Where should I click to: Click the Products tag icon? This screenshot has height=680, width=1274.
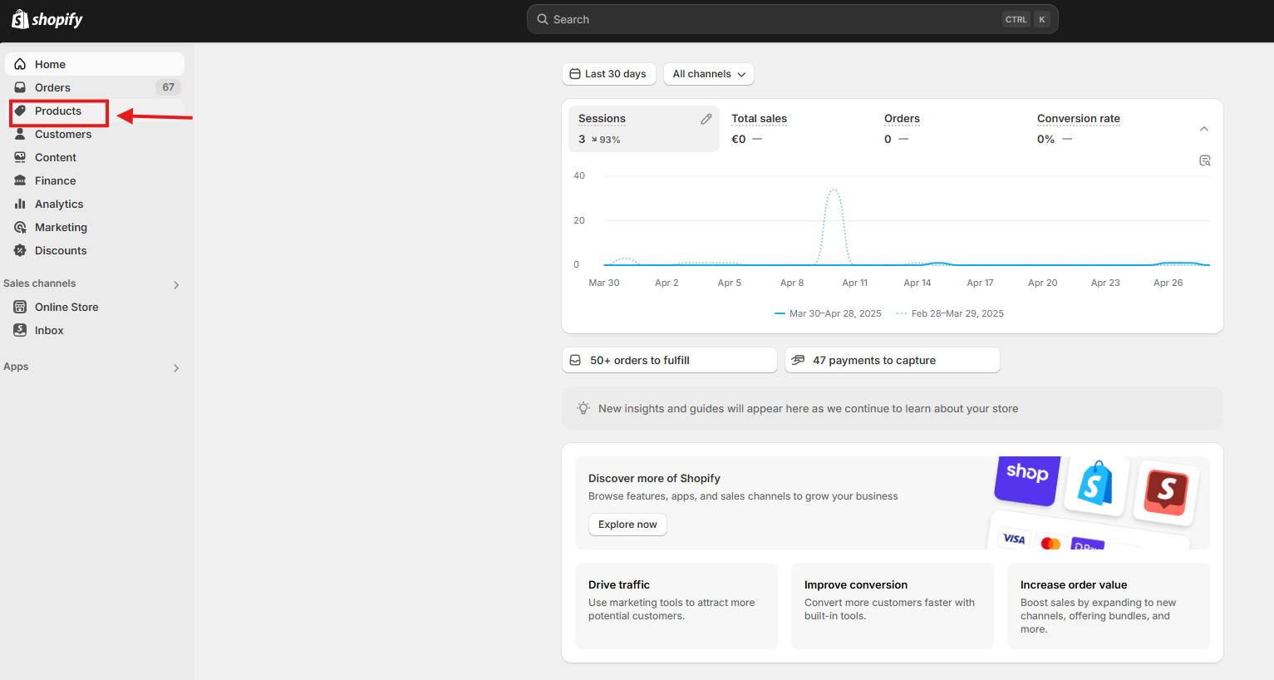20,111
